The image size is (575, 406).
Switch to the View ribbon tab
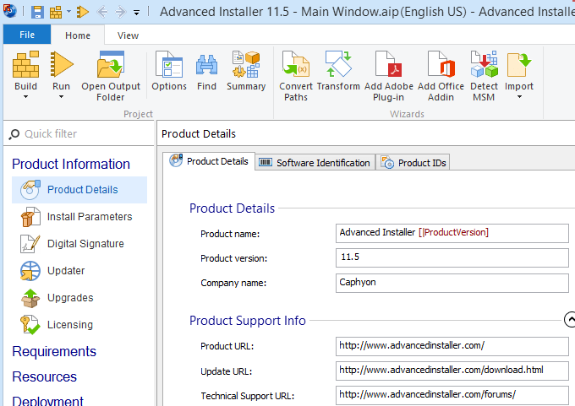point(129,35)
